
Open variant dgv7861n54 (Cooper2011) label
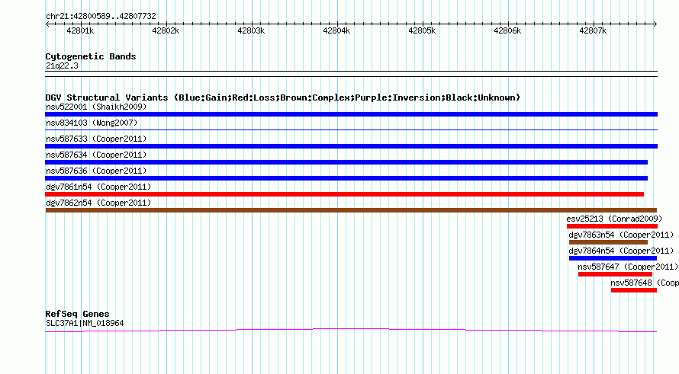pos(98,187)
